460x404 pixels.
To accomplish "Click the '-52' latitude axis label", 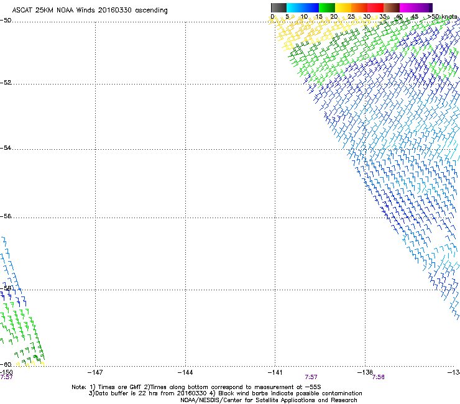I will (x=6, y=83).
